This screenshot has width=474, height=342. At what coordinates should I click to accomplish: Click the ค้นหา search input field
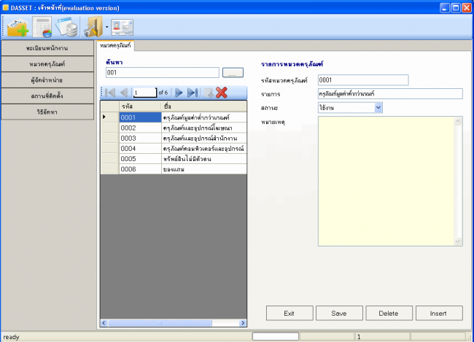162,73
